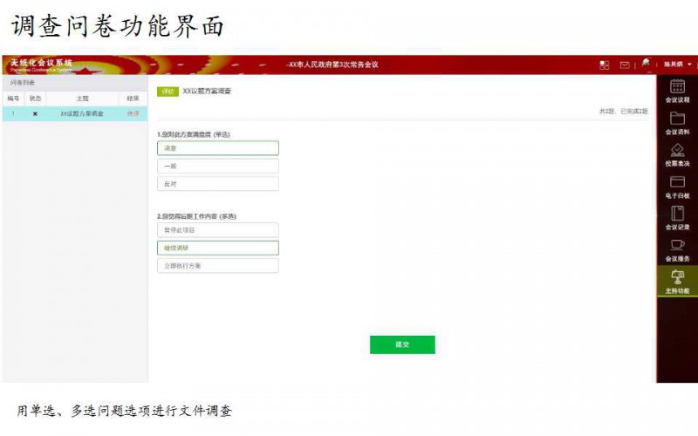Click the 编号 column header
This screenshot has width=698, height=436.
[13, 99]
